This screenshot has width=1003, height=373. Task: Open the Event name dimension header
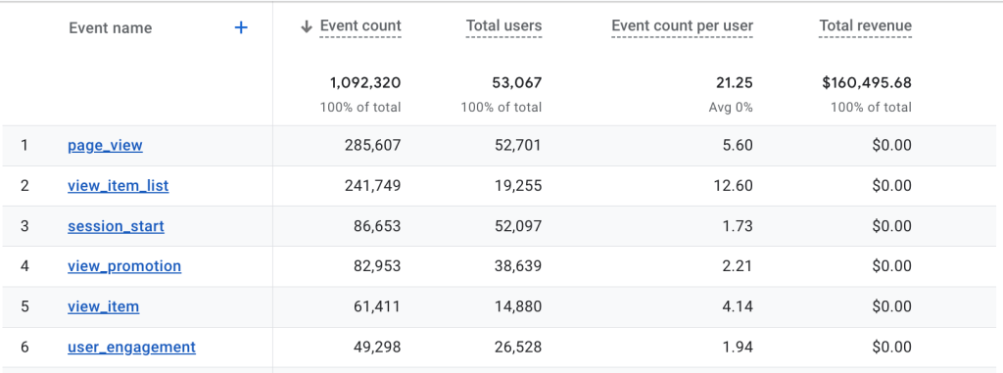point(110,28)
